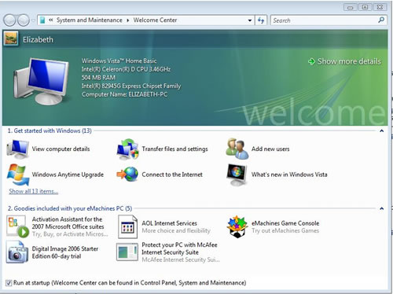Click the Digital Image 2006 Starter camera icon
This screenshot has width=393, height=294.
tap(17, 252)
